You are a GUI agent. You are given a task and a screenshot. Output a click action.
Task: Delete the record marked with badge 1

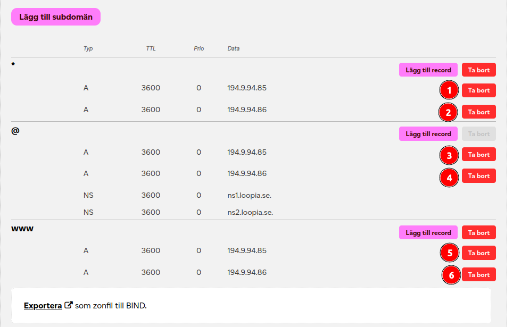478,90
